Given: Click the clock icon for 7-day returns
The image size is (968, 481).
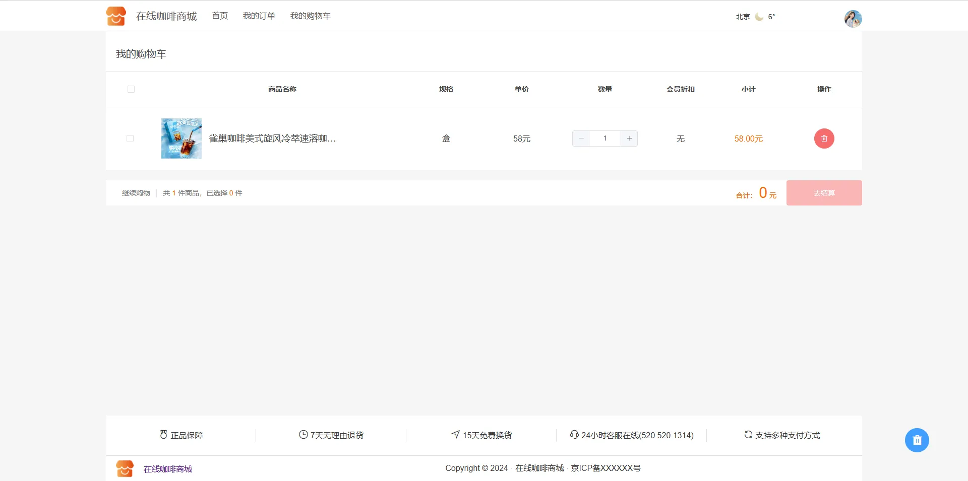Looking at the screenshot, I should [x=303, y=435].
